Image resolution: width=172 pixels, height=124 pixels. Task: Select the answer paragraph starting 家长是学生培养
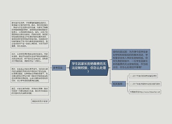30,34
